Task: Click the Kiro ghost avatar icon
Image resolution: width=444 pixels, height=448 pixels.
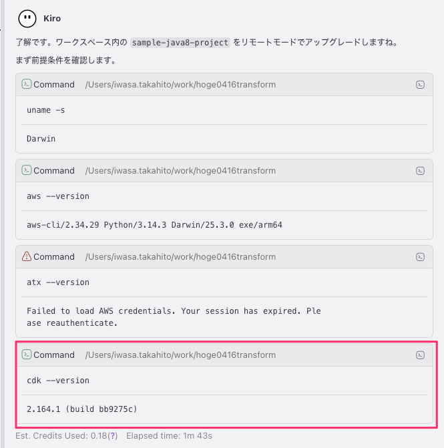Action: click(27, 19)
